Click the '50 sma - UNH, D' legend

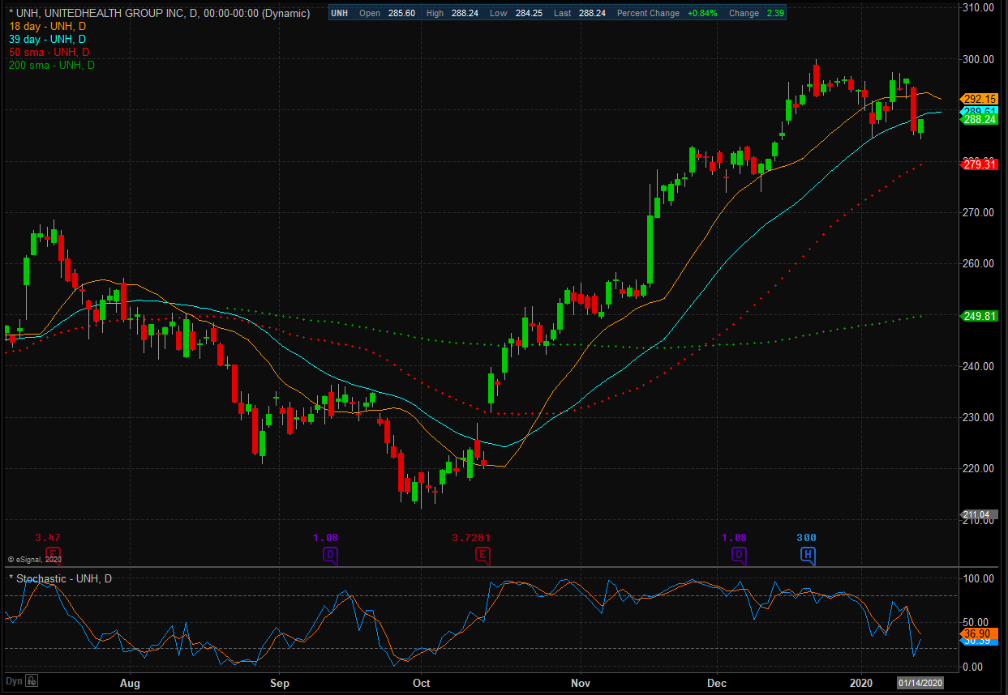49,53
